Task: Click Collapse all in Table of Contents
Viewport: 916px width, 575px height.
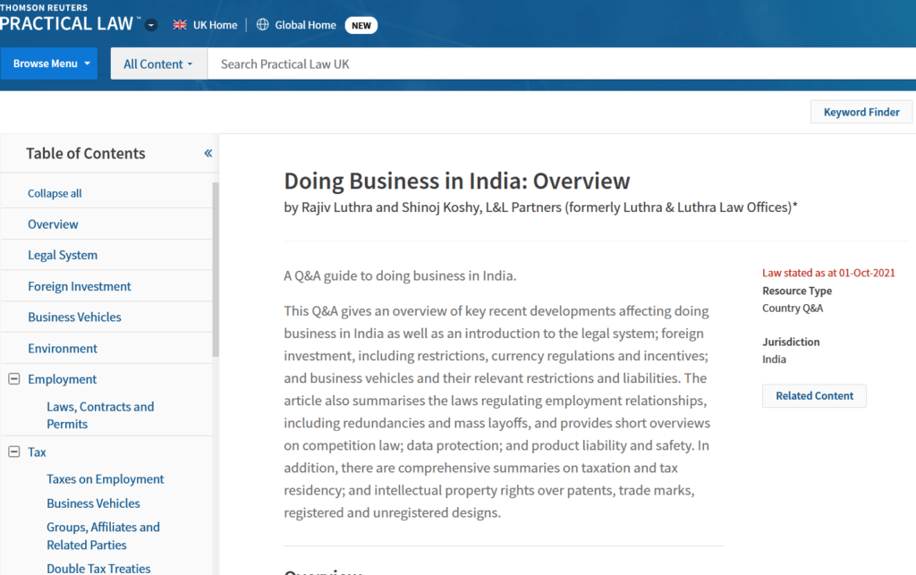Action: (55, 193)
